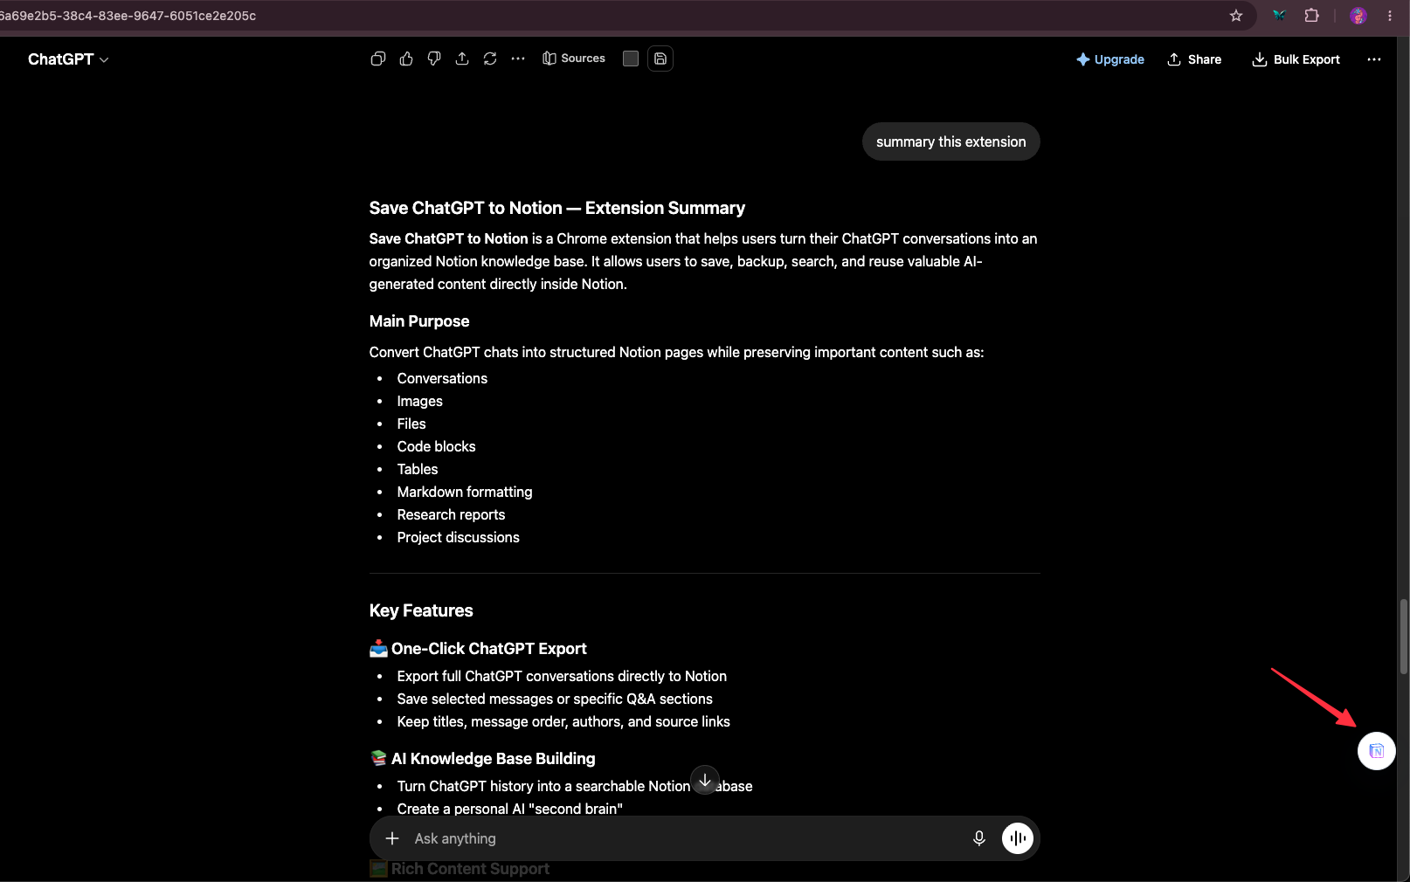The height and width of the screenshot is (882, 1410).
Task: Open the butterfly extension icon
Action: tap(1280, 16)
